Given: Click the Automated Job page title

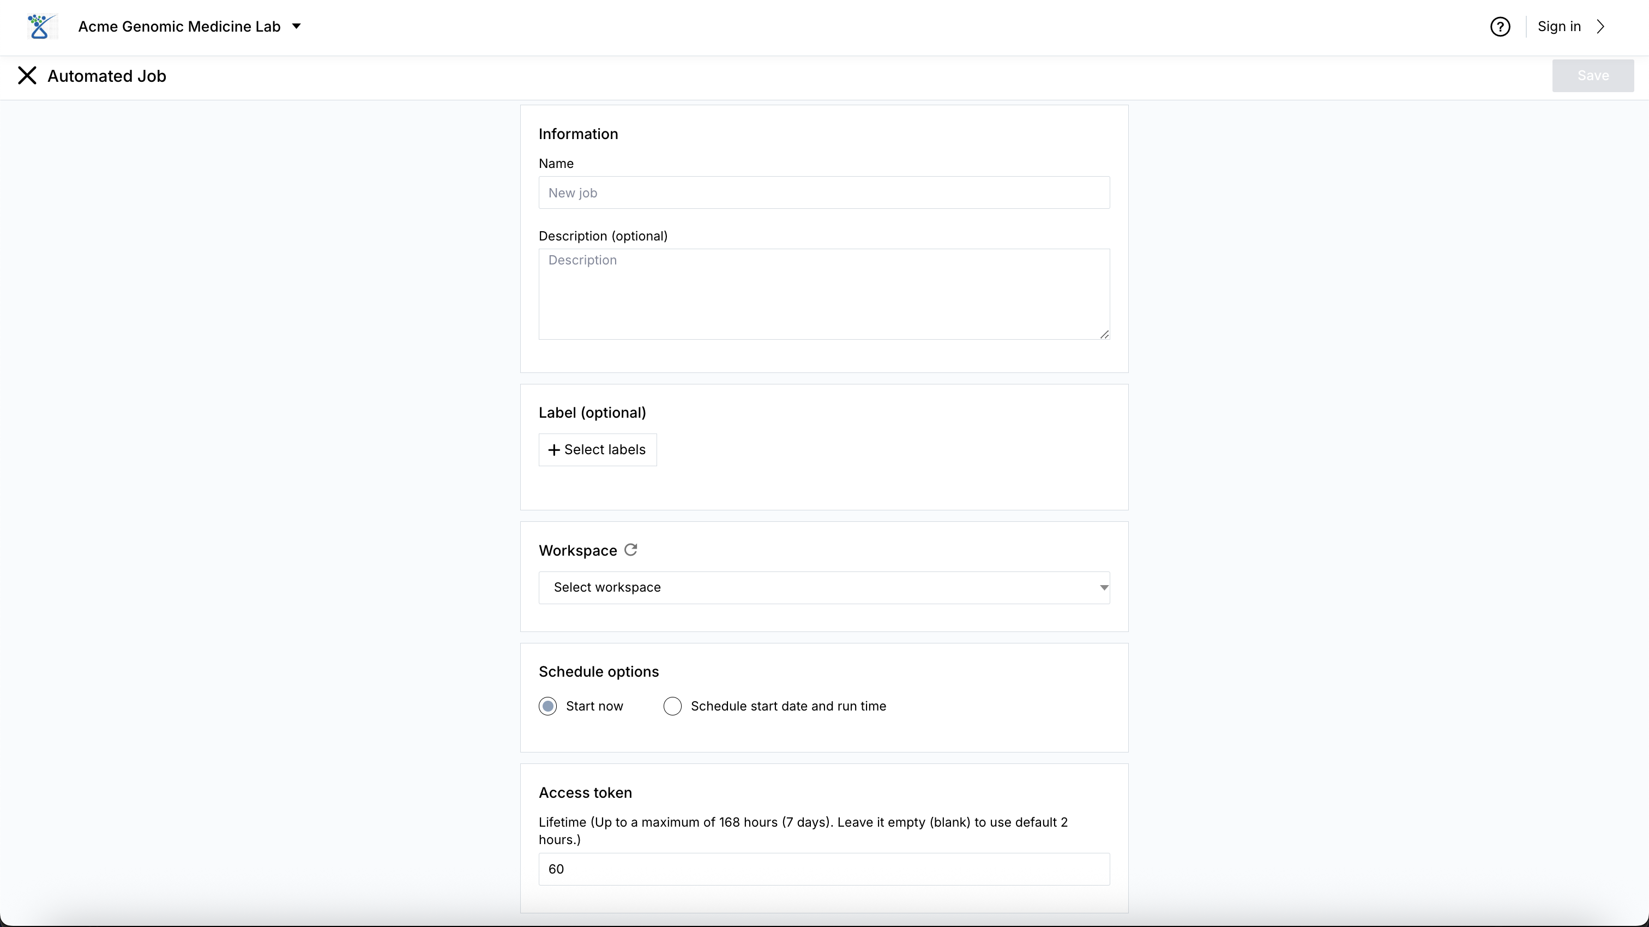Looking at the screenshot, I should pyautogui.click(x=107, y=76).
